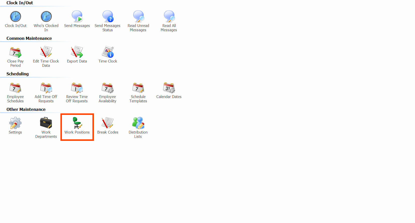Open Break Codes
The height and width of the screenshot is (223, 415).
(108, 123)
